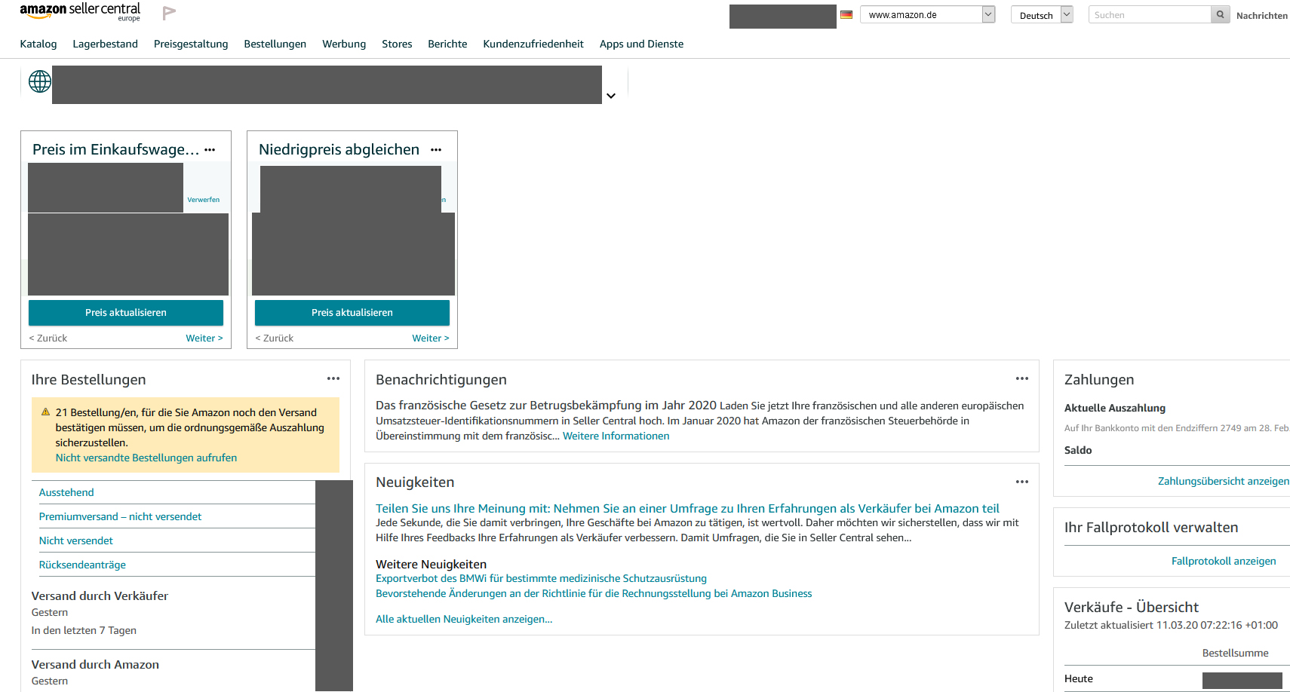Open Nicht versendet orders link
The width and height of the screenshot is (1290, 692).
point(75,540)
